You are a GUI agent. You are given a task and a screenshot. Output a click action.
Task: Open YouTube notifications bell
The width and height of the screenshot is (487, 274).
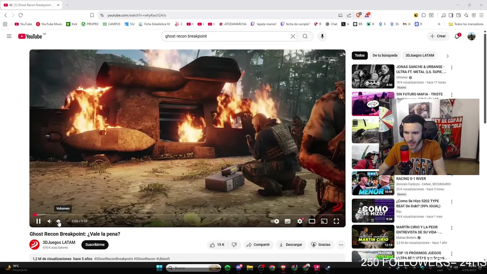click(x=457, y=36)
